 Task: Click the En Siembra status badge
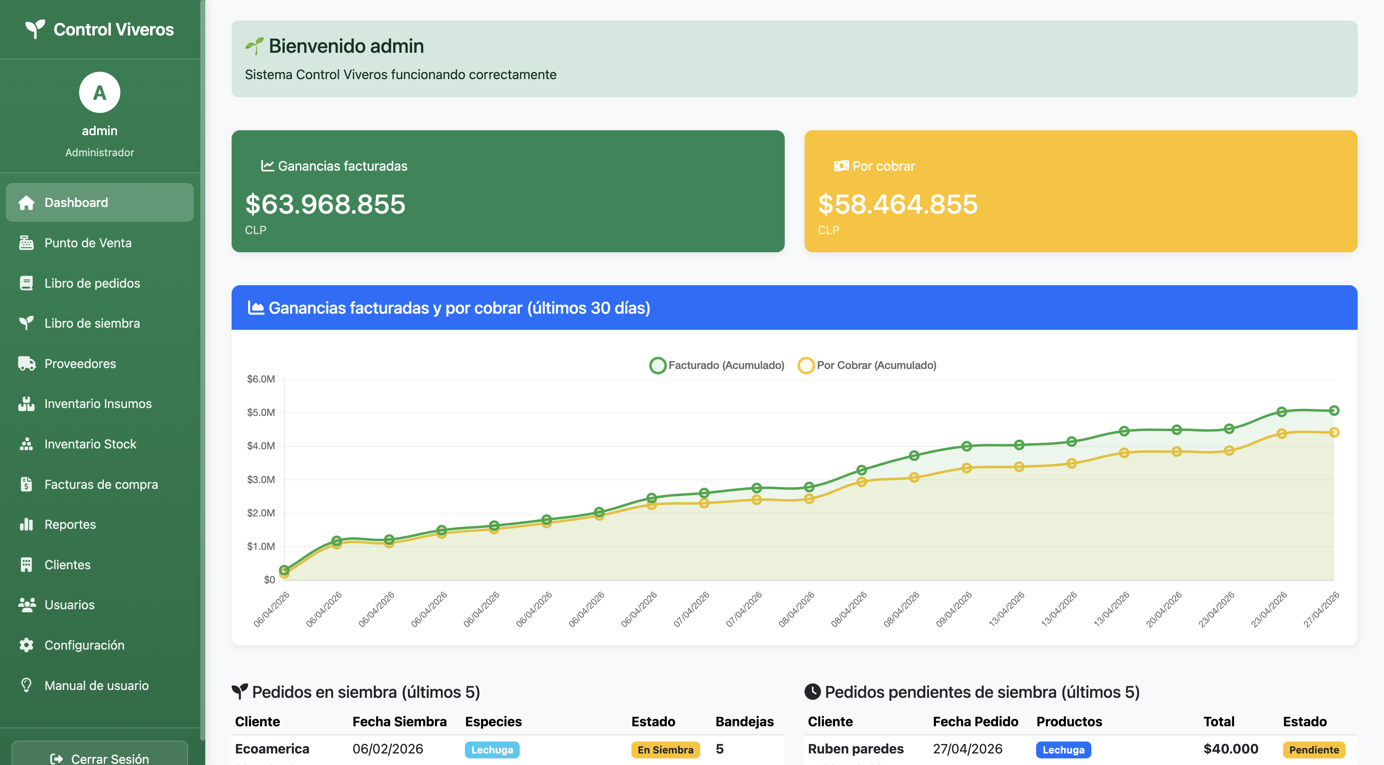point(665,750)
